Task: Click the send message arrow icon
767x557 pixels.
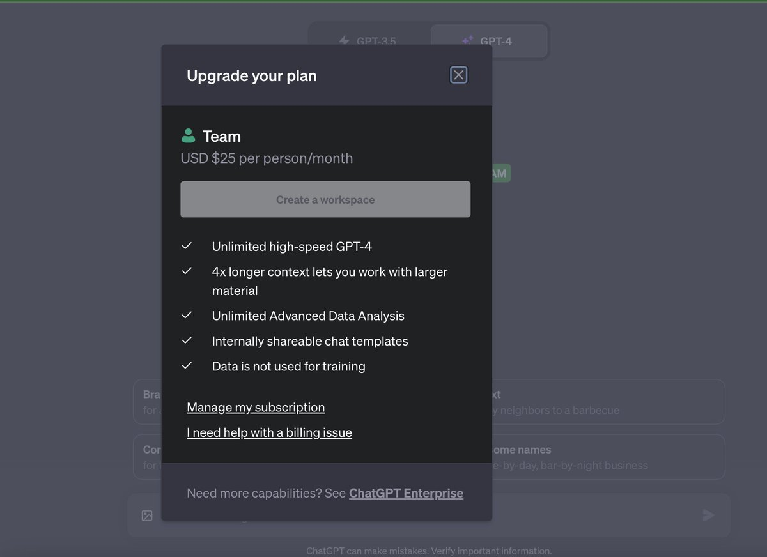Action: pos(708,514)
